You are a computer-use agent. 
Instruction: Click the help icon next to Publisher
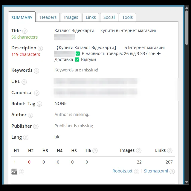pyautogui.click(x=36, y=126)
